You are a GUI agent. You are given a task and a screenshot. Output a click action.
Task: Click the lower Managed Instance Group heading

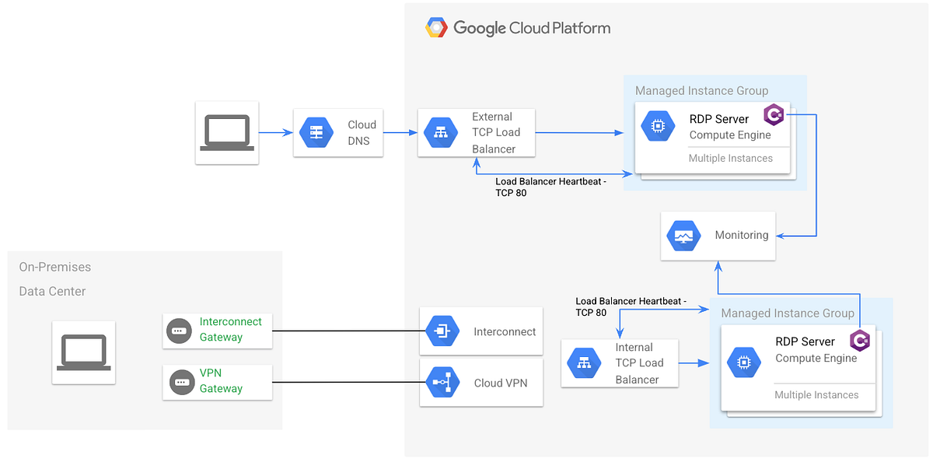point(788,313)
